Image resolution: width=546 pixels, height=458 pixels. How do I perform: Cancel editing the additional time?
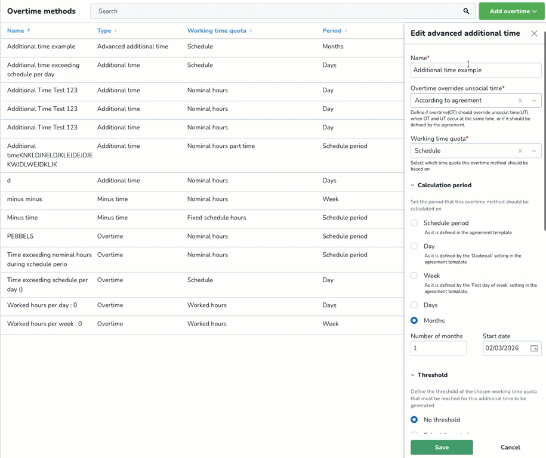(510, 447)
